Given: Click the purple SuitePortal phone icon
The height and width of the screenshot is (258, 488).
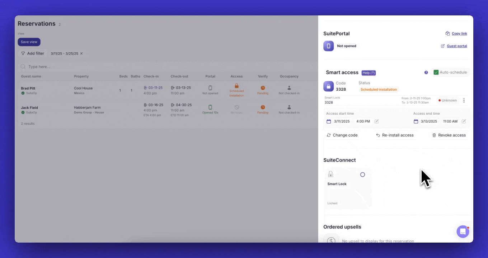Looking at the screenshot, I should tap(328, 46).
